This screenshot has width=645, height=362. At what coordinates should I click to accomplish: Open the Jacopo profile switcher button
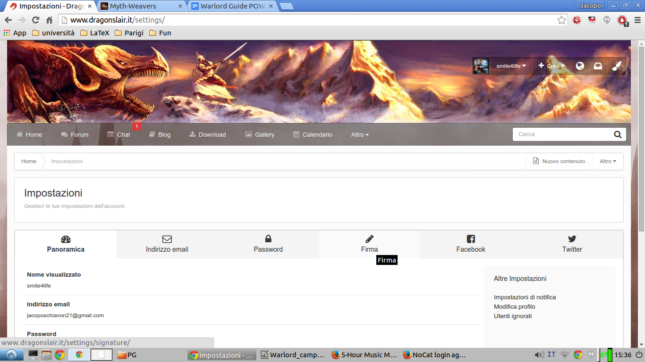coord(591,5)
